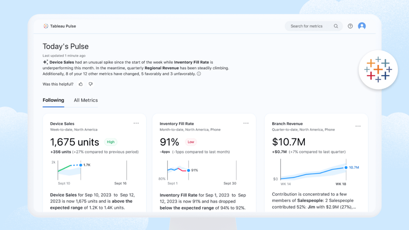Click the green High badge on Device Sales
The image size is (409, 230).
[x=110, y=142]
